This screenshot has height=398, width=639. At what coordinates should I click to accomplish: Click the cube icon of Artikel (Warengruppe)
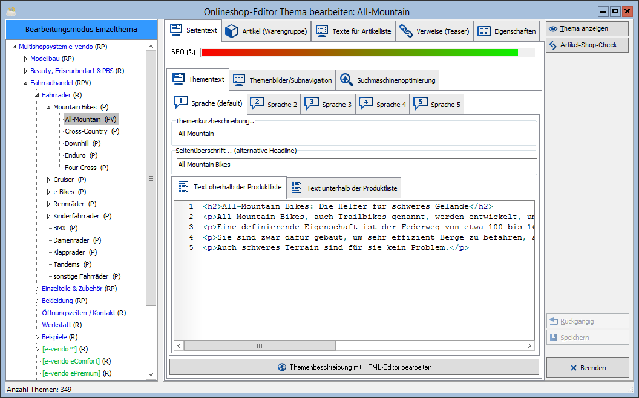coord(232,31)
